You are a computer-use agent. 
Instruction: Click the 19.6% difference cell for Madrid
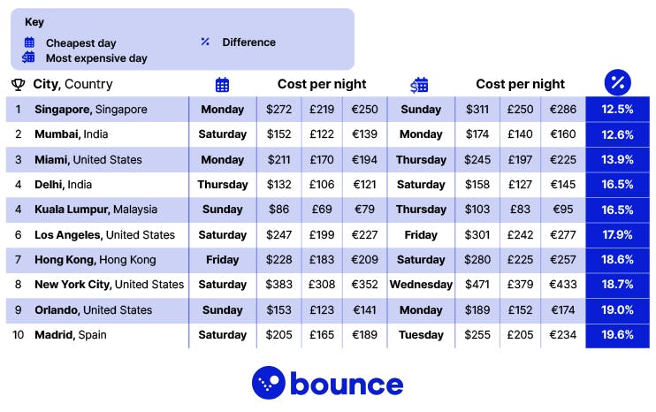point(617,335)
